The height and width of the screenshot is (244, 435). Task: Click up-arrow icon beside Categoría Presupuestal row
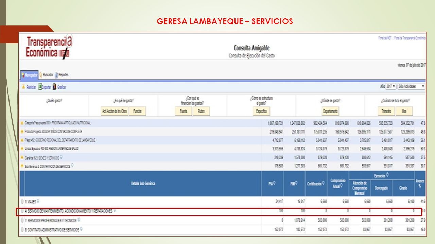(22, 123)
